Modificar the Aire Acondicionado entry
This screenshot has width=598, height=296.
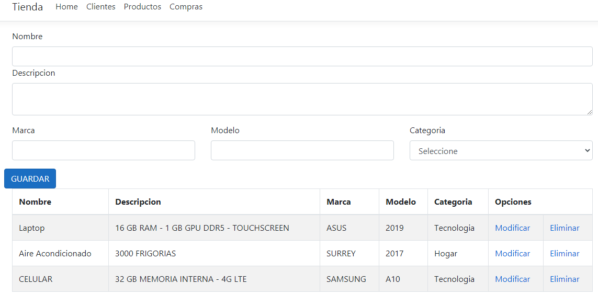tap(512, 253)
